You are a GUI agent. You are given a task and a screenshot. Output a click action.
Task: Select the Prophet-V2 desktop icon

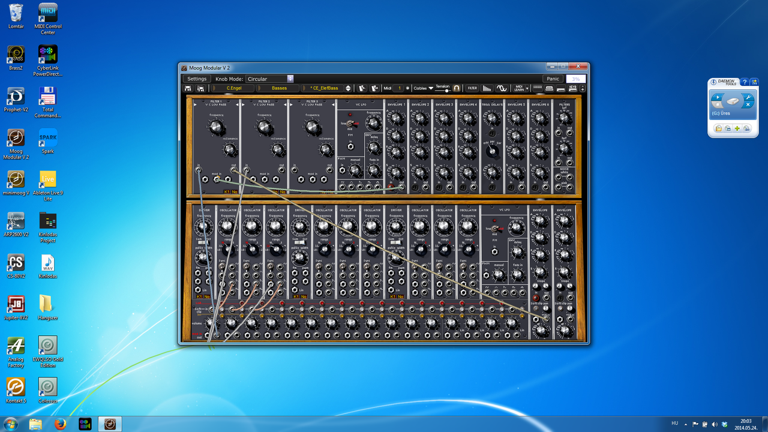click(x=16, y=100)
